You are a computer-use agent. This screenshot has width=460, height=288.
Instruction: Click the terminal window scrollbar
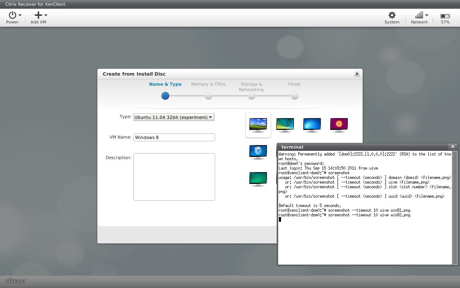(x=455, y=208)
